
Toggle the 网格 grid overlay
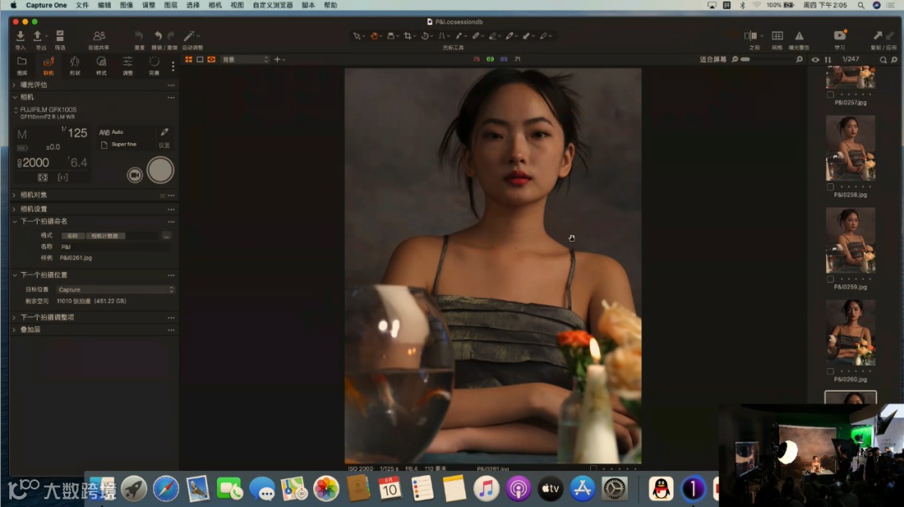click(x=777, y=36)
